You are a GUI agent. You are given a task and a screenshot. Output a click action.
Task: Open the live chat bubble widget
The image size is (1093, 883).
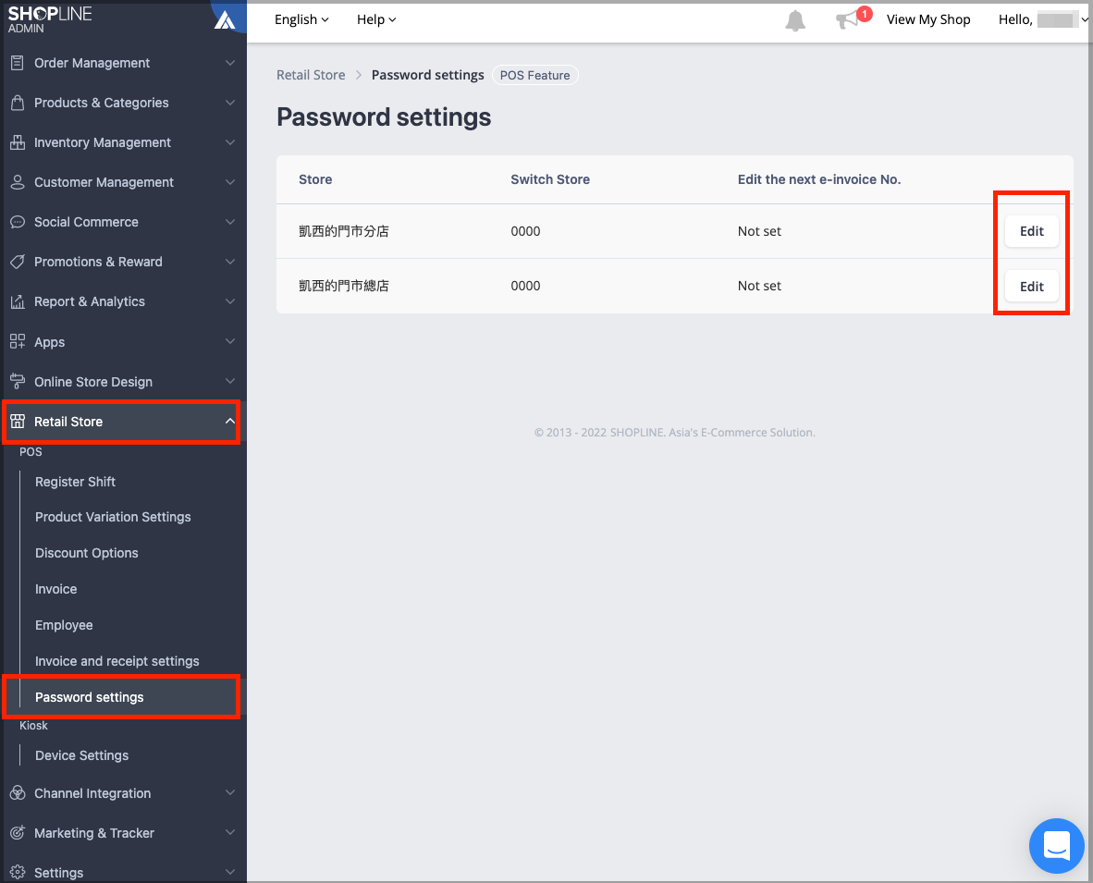[x=1056, y=845]
